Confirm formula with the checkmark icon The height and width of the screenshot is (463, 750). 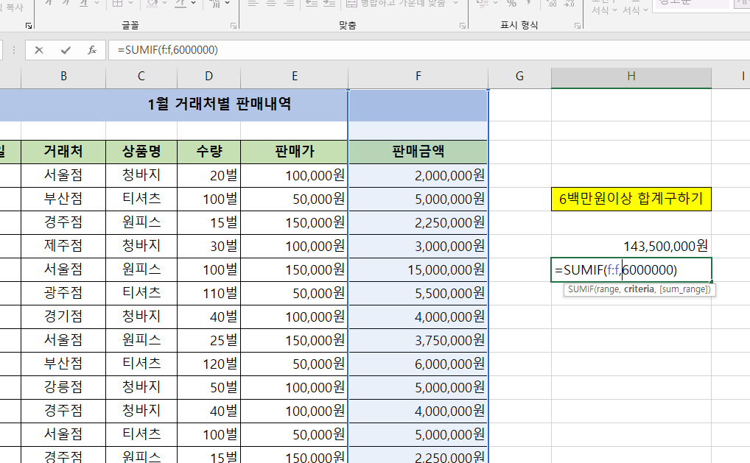coord(66,50)
